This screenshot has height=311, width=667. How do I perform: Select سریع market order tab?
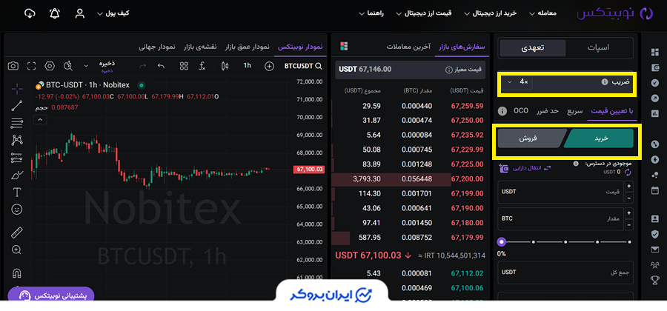click(x=574, y=111)
